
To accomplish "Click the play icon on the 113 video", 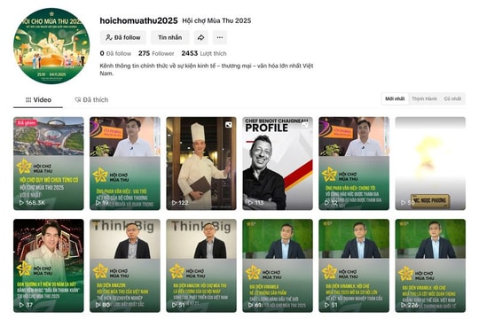I will pos(250,202).
